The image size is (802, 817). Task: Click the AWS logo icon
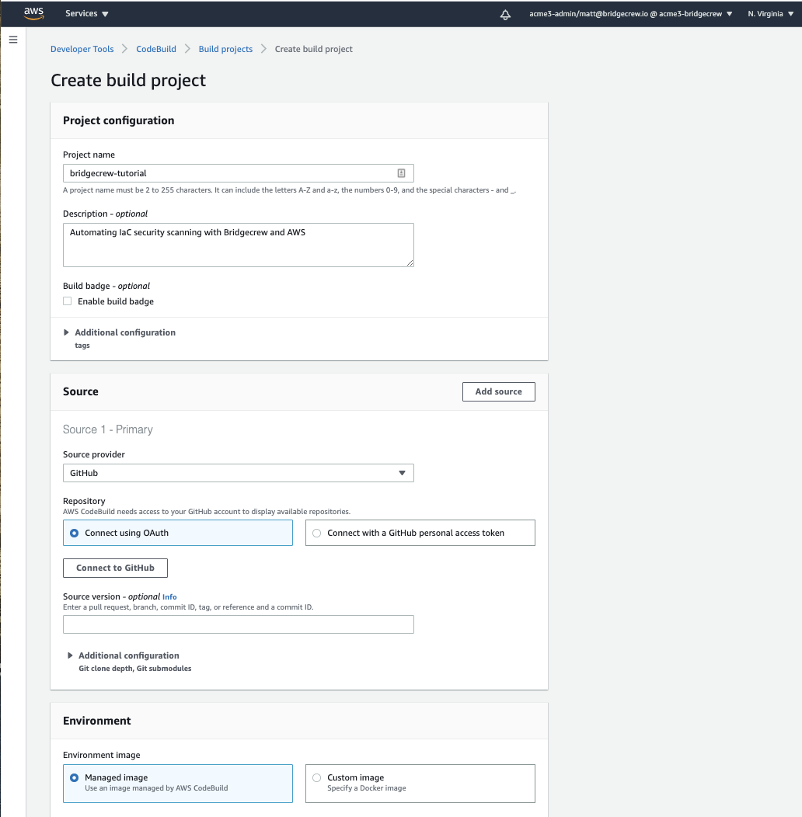coord(34,13)
